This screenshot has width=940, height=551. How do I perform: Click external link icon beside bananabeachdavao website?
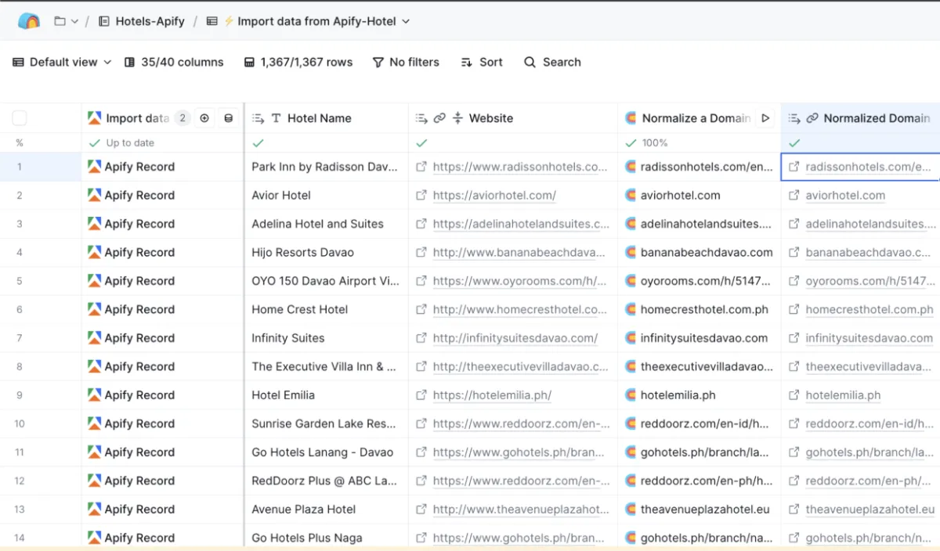421,252
